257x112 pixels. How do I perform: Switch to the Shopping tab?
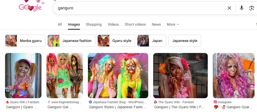tap(94, 24)
